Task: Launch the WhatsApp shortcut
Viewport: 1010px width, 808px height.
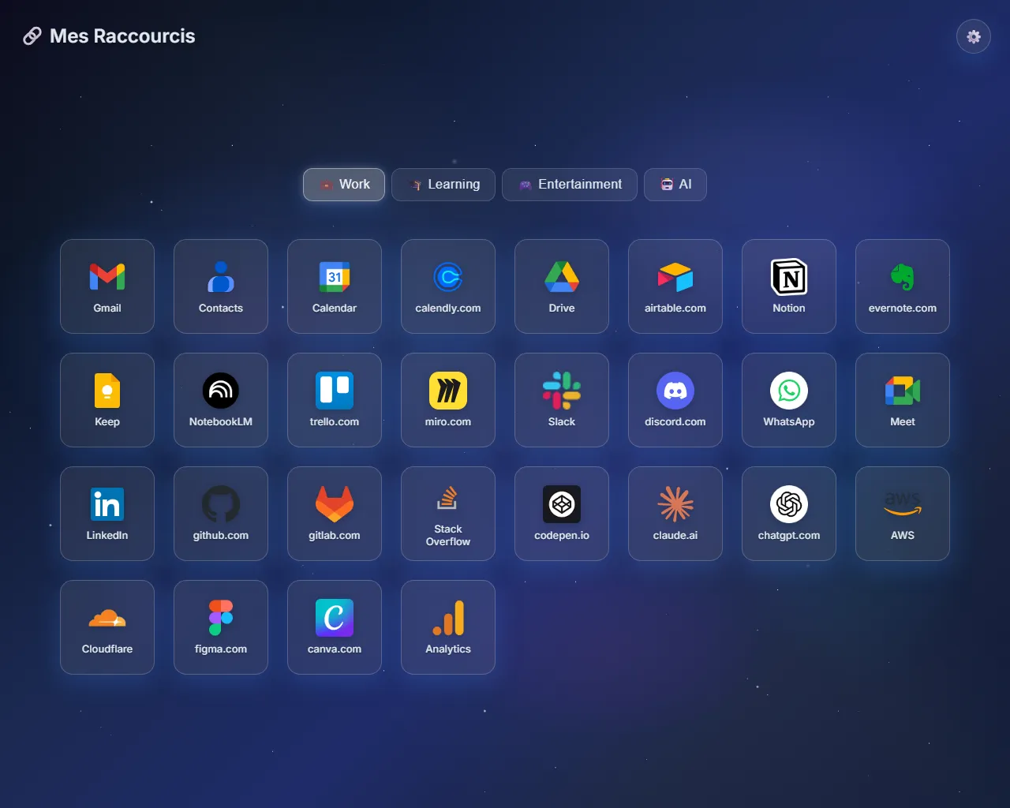Action: pos(789,399)
